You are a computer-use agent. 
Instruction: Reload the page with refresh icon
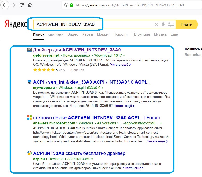(x=22, y=5)
